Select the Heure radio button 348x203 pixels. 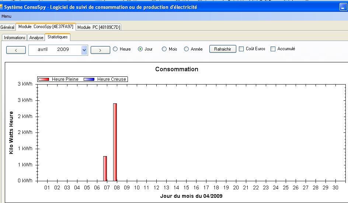(115, 49)
